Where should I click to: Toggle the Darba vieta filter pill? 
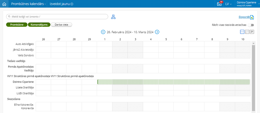click(x=61, y=25)
